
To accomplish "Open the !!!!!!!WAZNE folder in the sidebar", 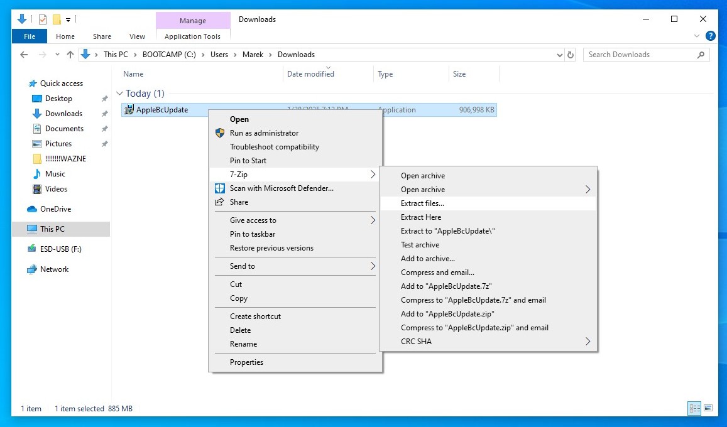I will click(65, 159).
